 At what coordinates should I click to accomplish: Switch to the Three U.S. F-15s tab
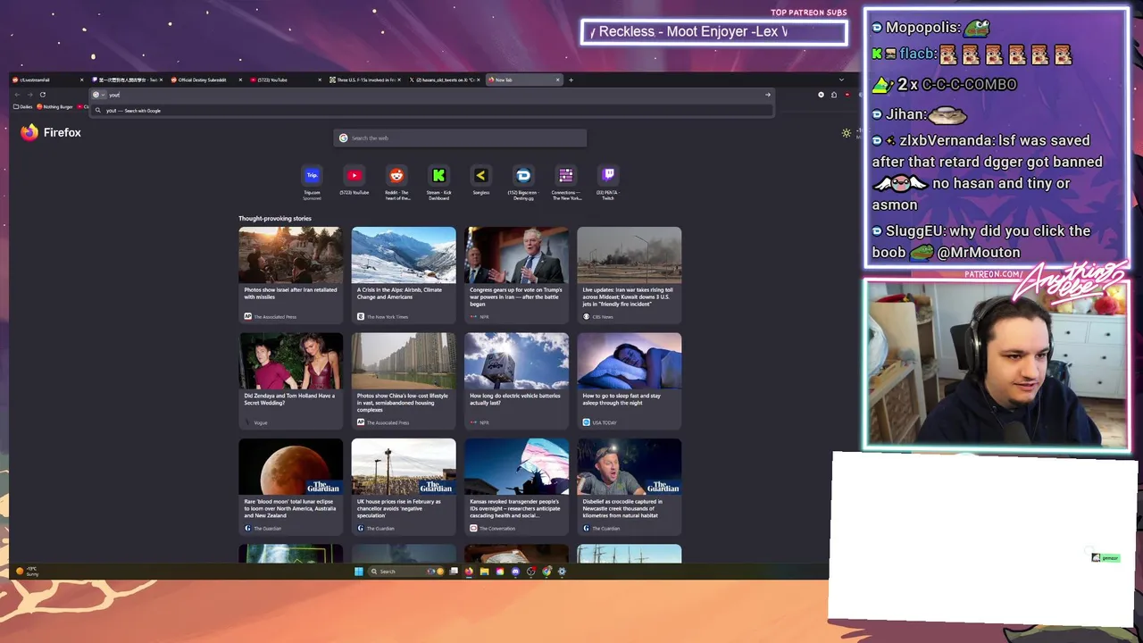tap(365, 79)
